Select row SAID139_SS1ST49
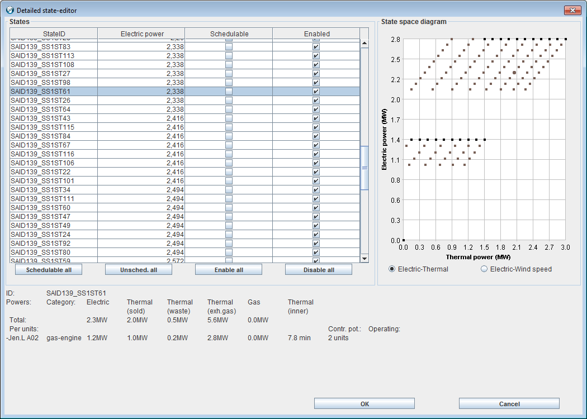This screenshot has width=587, height=419. (x=185, y=226)
